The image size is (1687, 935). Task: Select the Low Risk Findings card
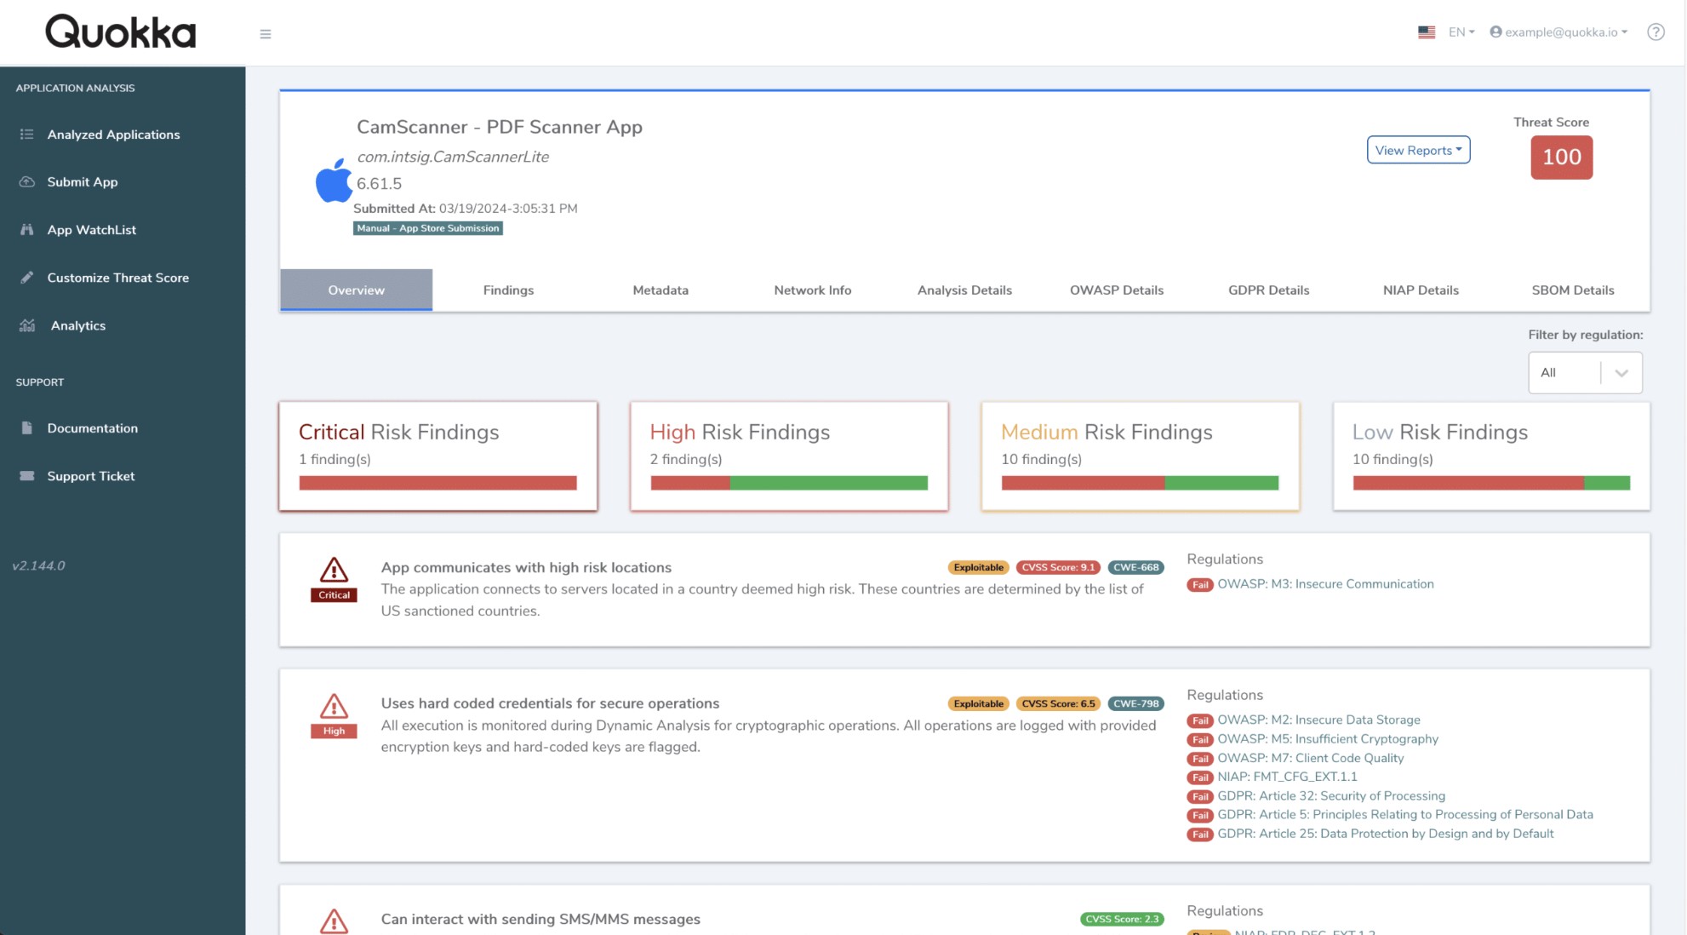[1491, 456]
